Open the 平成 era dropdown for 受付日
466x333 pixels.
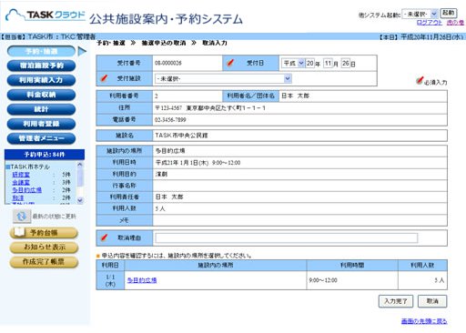(293, 63)
